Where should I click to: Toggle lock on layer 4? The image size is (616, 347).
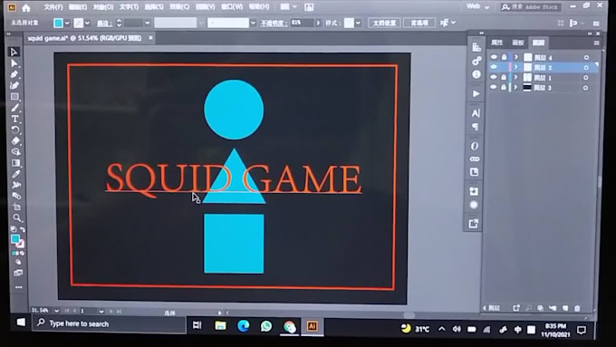point(504,57)
